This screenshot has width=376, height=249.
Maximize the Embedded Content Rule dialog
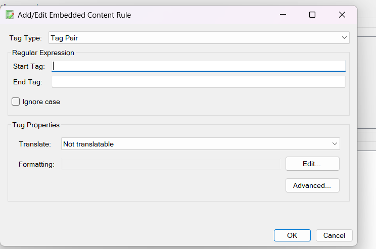click(312, 15)
